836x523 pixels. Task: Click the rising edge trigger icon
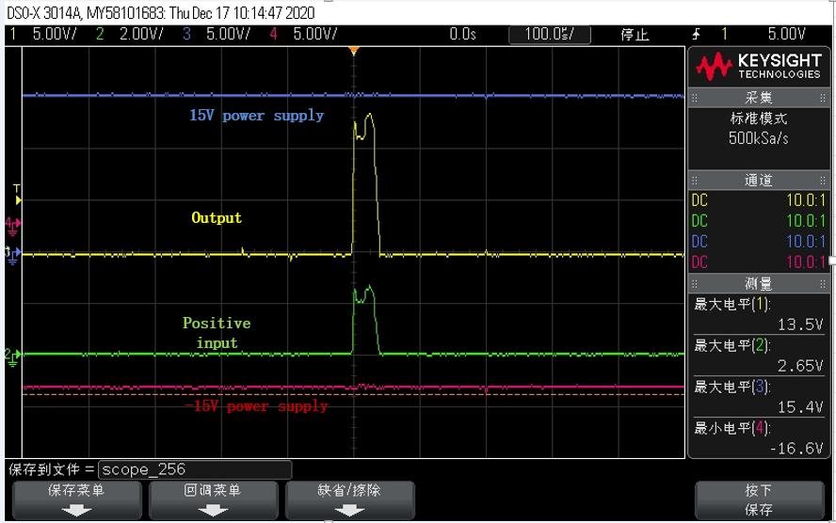(x=696, y=35)
